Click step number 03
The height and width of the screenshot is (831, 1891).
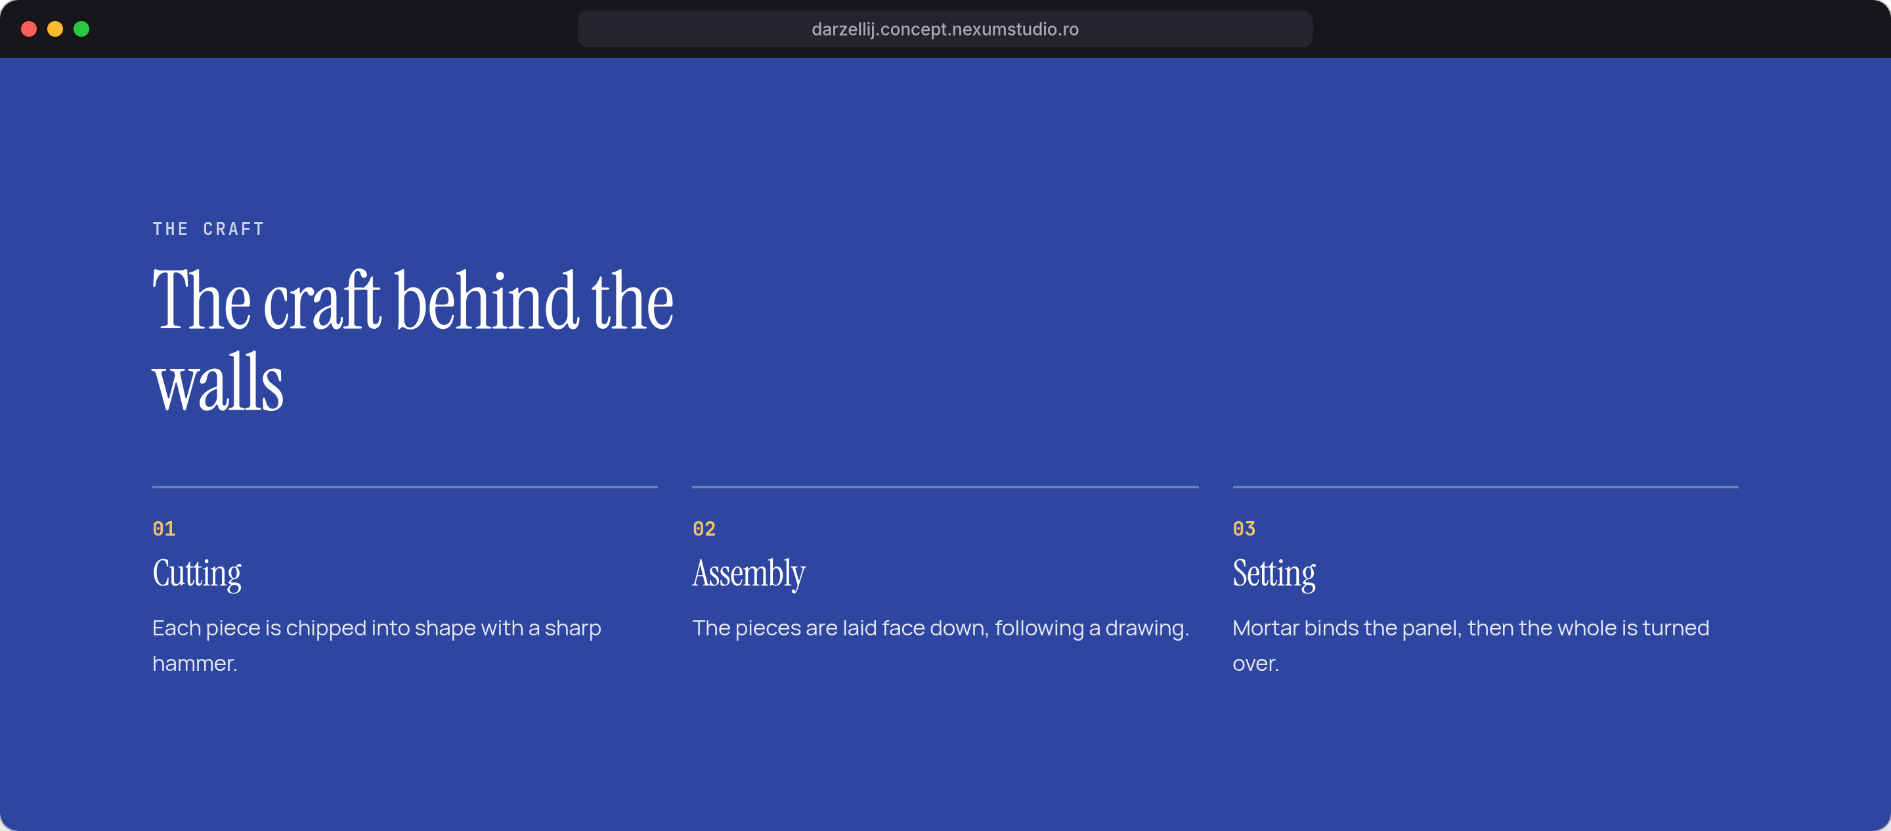[1244, 528]
